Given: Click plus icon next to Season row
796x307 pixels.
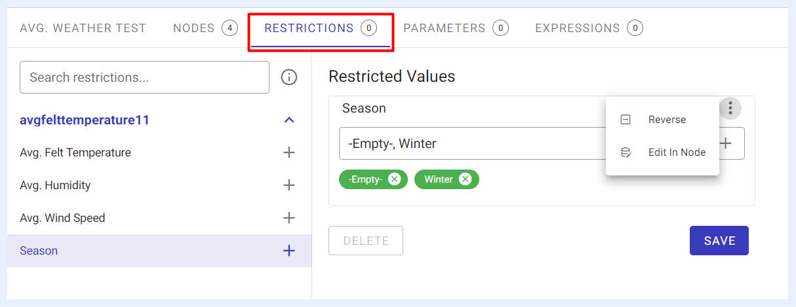Looking at the screenshot, I should (289, 251).
